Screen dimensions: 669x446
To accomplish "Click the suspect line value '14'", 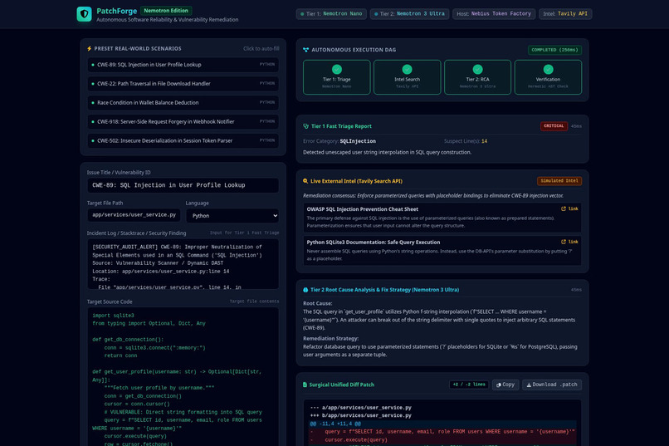I will point(484,141).
